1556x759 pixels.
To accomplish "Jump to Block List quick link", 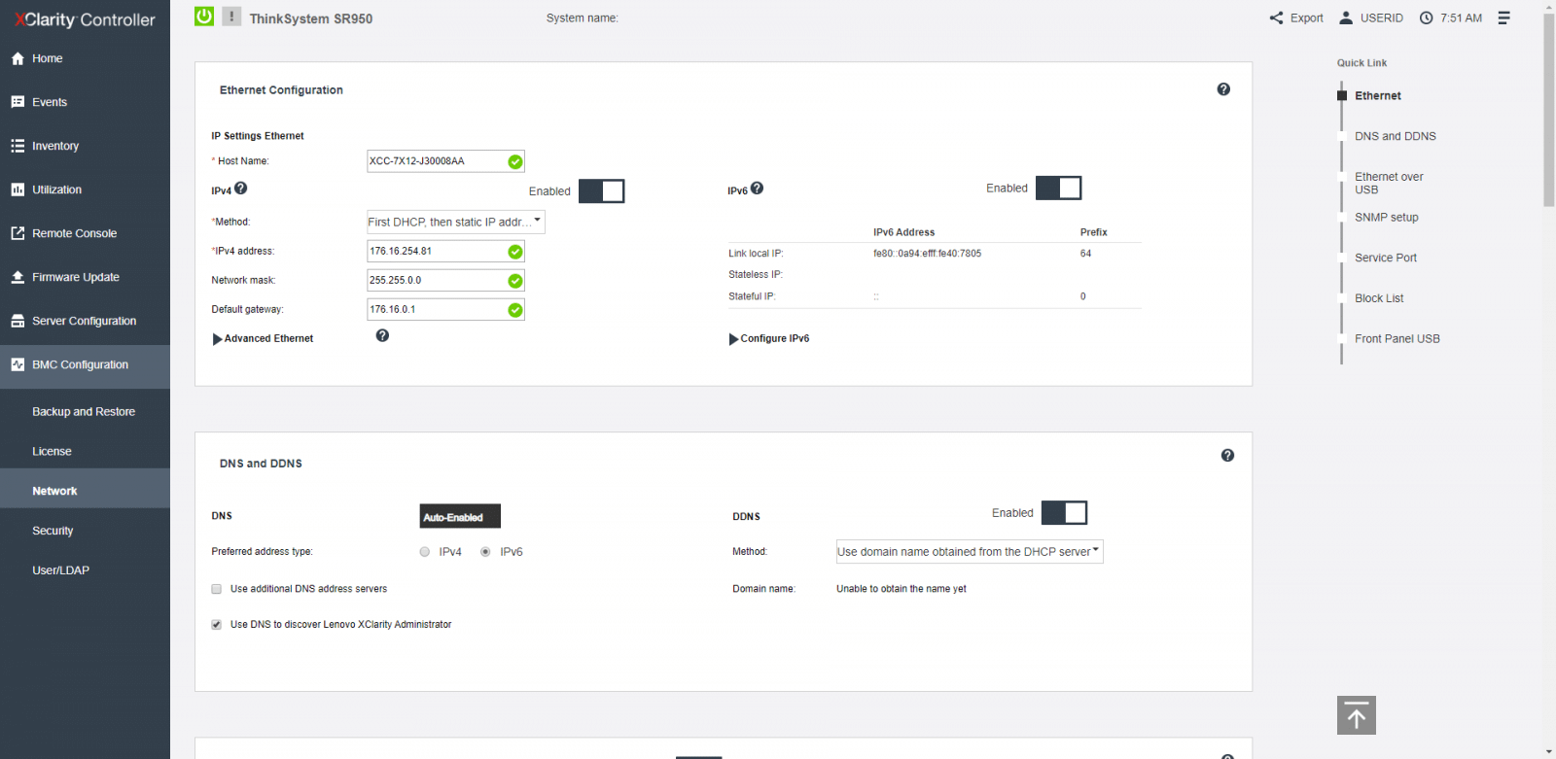I will click(x=1379, y=298).
